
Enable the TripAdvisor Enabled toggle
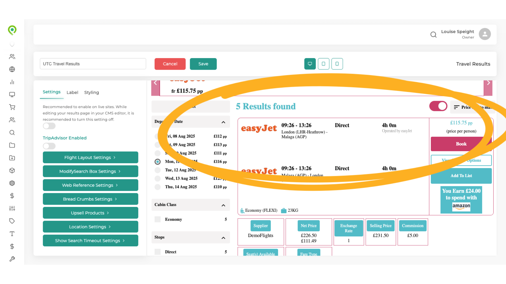tap(49, 146)
